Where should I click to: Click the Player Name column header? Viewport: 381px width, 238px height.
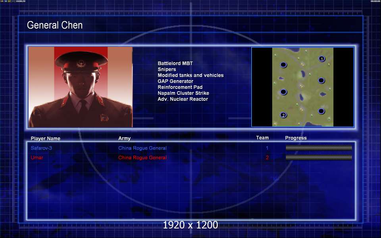[x=46, y=138]
